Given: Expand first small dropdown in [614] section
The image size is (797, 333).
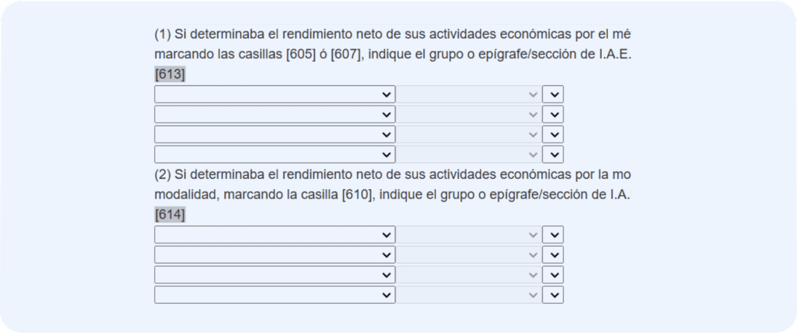Looking at the screenshot, I should click(x=553, y=235).
